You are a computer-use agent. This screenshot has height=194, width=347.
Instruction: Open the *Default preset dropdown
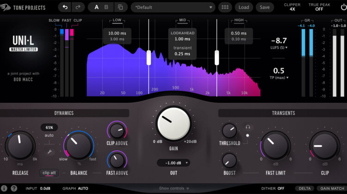tap(173, 7)
